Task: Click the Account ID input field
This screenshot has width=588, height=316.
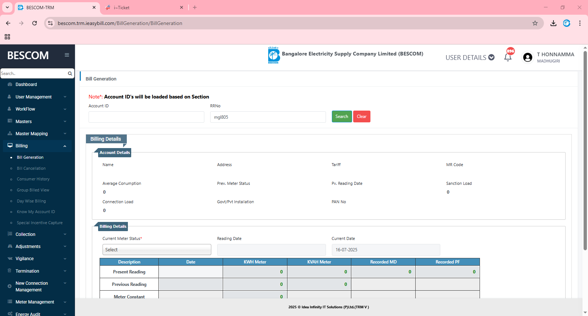Action: point(146,117)
